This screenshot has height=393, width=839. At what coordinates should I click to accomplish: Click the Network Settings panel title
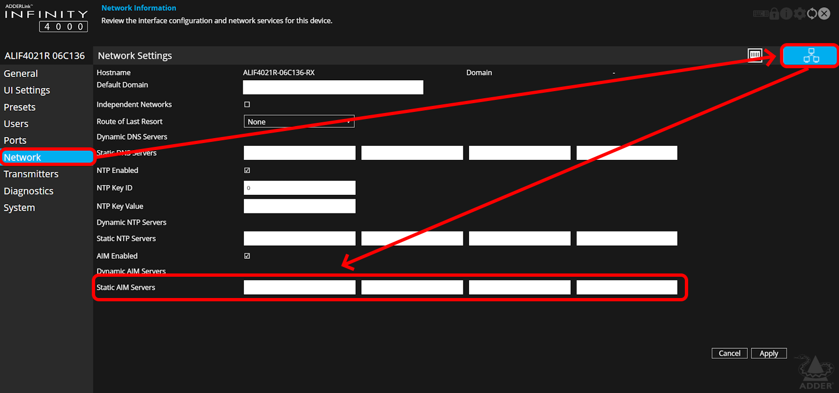point(135,56)
